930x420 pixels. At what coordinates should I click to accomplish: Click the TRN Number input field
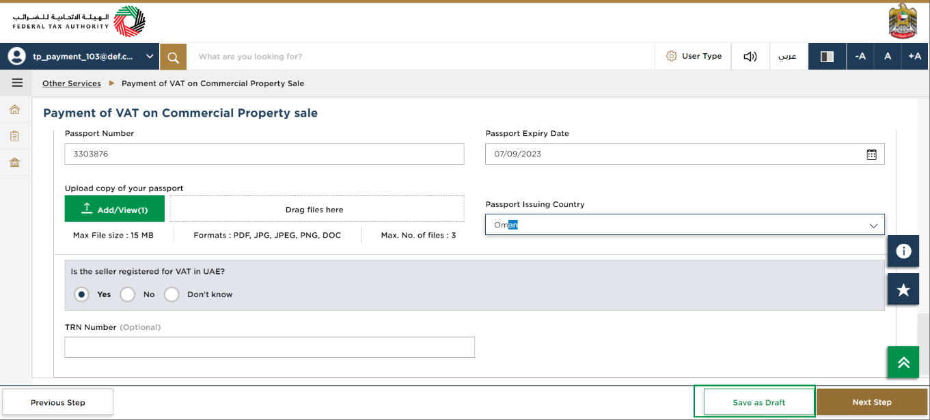(x=269, y=347)
